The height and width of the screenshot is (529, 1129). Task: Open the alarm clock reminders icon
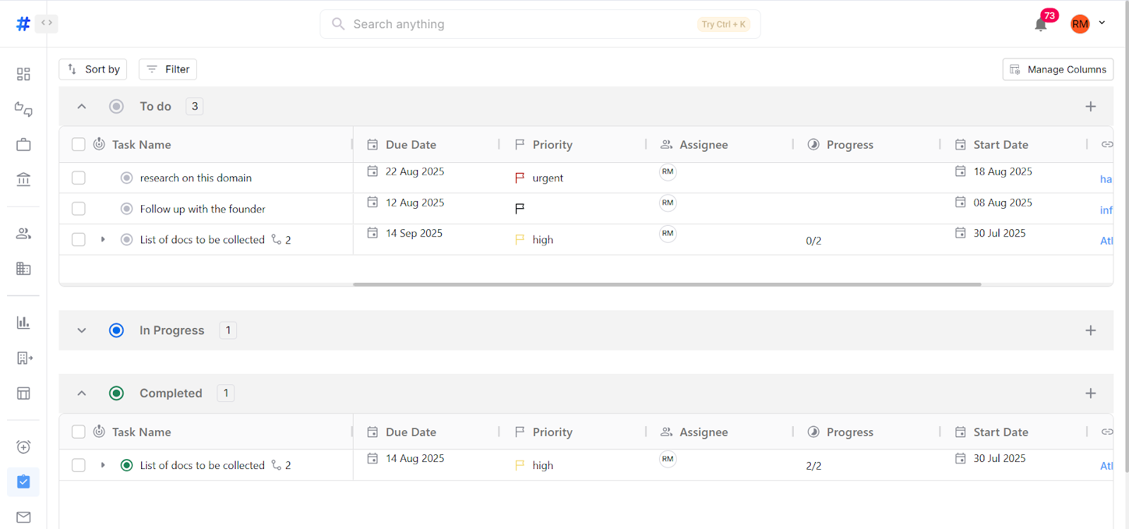(x=23, y=446)
